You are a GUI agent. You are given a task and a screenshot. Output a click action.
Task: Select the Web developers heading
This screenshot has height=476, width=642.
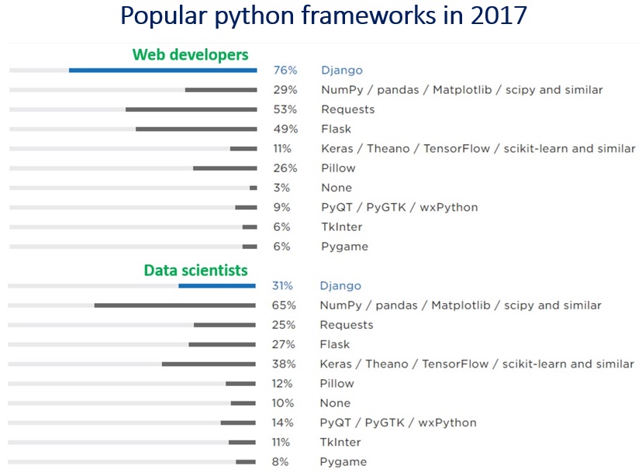click(x=190, y=54)
